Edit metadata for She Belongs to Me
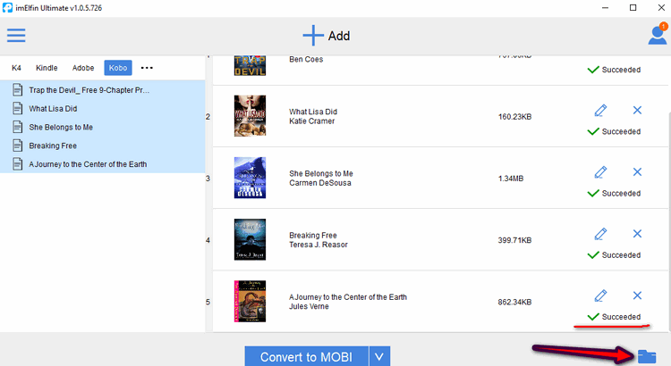 (601, 172)
